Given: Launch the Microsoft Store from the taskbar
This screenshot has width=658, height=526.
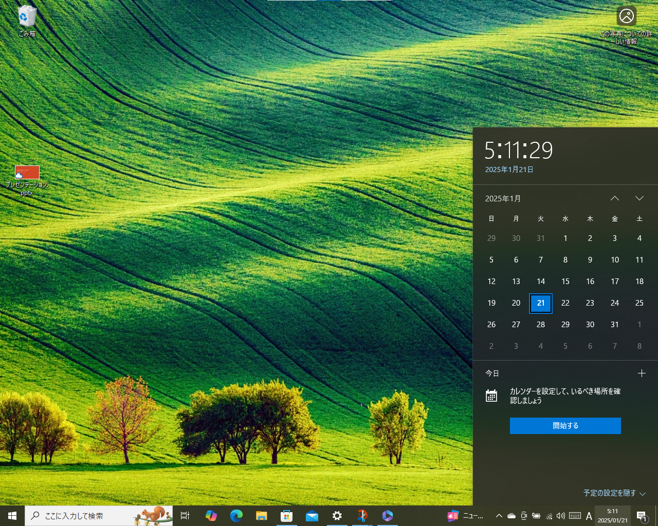Looking at the screenshot, I should [286, 516].
